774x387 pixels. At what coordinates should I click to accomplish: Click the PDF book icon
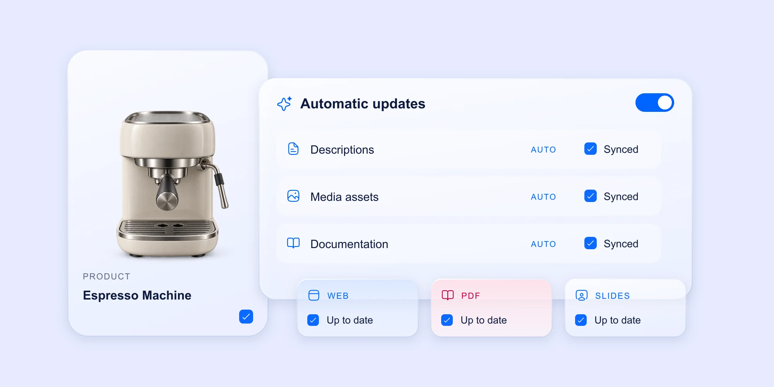click(448, 295)
